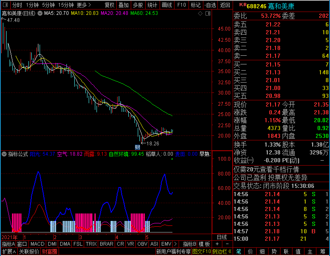This screenshot has height=256, width=330.
Task: Expand the 指标公式 indicator dropdown
Action: point(4,154)
